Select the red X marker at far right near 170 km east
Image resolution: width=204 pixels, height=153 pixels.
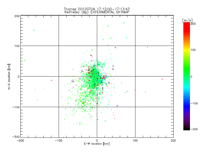(162, 79)
